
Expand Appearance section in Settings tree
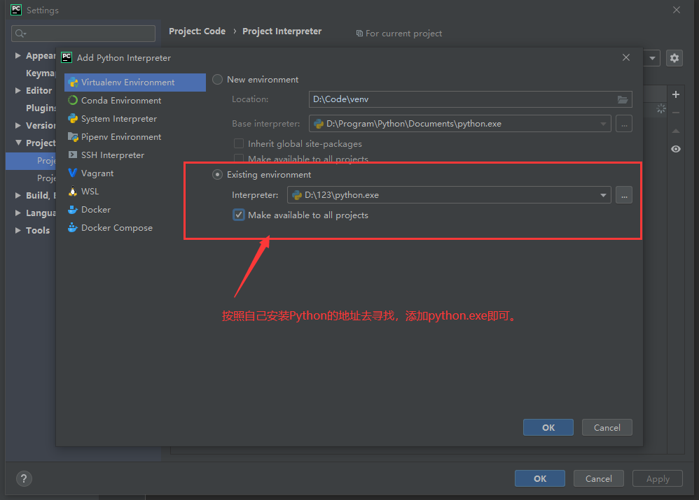[x=18, y=56]
